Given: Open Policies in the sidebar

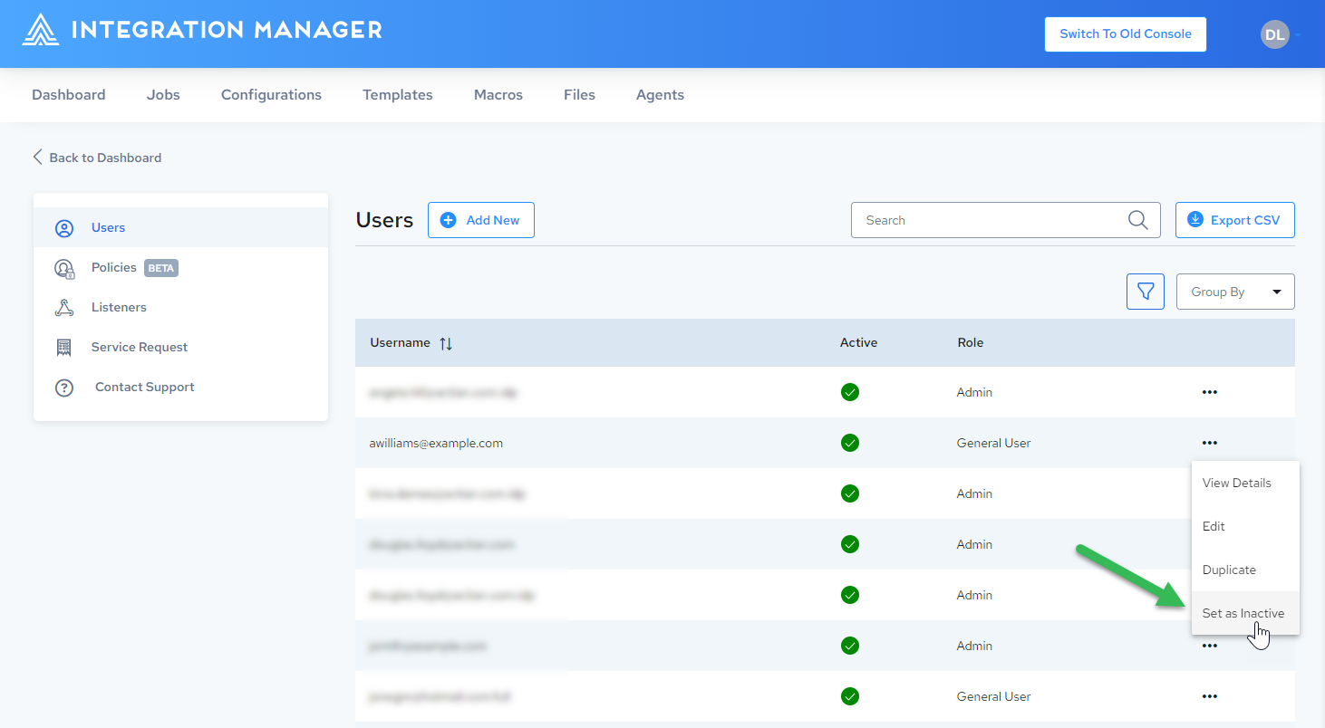Looking at the screenshot, I should pos(180,267).
